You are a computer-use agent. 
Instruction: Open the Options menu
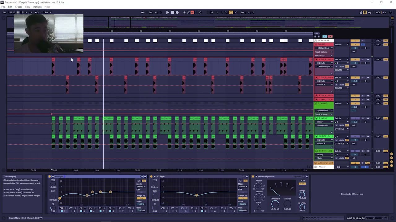click(37, 7)
